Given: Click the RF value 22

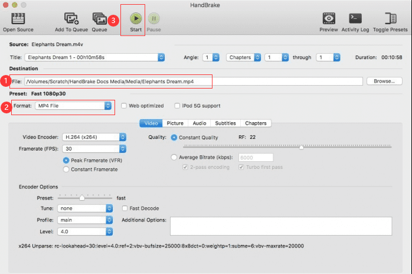Looking at the screenshot, I should [x=253, y=137].
